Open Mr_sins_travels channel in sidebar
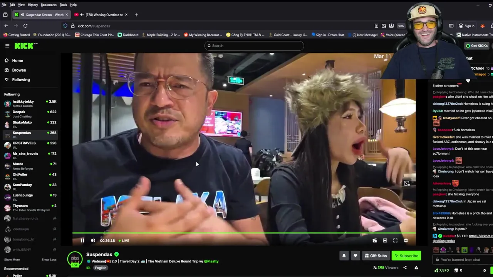Viewport: 493px width, 277px height. [30, 155]
